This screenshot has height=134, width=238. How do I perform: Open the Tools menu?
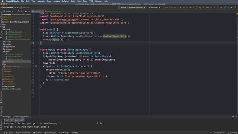(85, 1)
